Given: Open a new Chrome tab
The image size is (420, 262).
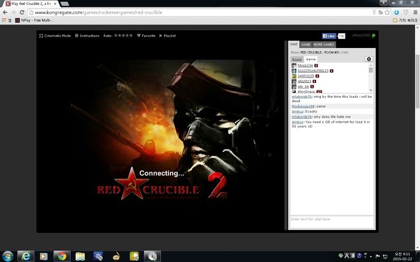Looking at the screenshot, I should pos(65,4).
